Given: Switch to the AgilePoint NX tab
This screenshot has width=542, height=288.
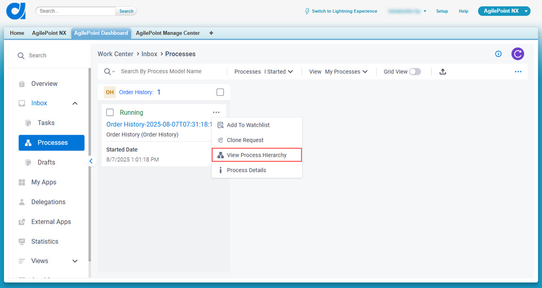Looking at the screenshot, I should (x=49, y=33).
